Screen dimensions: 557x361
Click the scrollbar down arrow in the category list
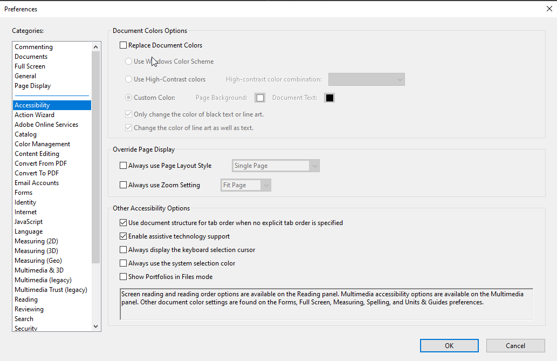click(95, 326)
